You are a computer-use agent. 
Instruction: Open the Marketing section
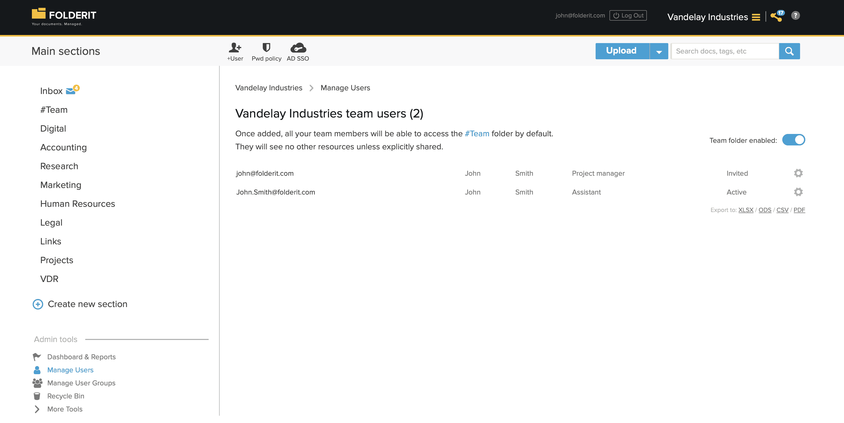pos(61,185)
